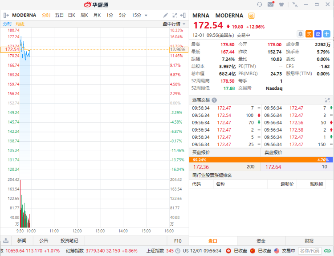Click the 名称 column header

click(x=220, y=184)
